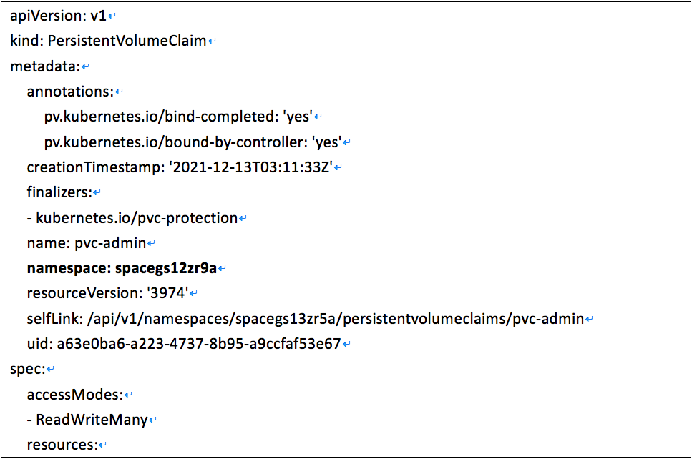This screenshot has width=692, height=459.
Task: Select the PersistentVolumeClaim kind text
Action: tap(127, 41)
